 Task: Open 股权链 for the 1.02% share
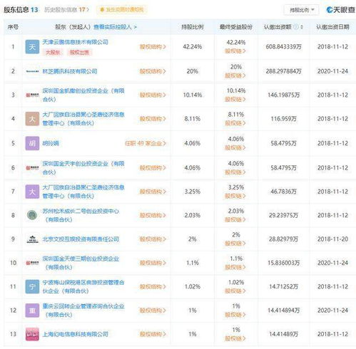(x=235, y=291)
